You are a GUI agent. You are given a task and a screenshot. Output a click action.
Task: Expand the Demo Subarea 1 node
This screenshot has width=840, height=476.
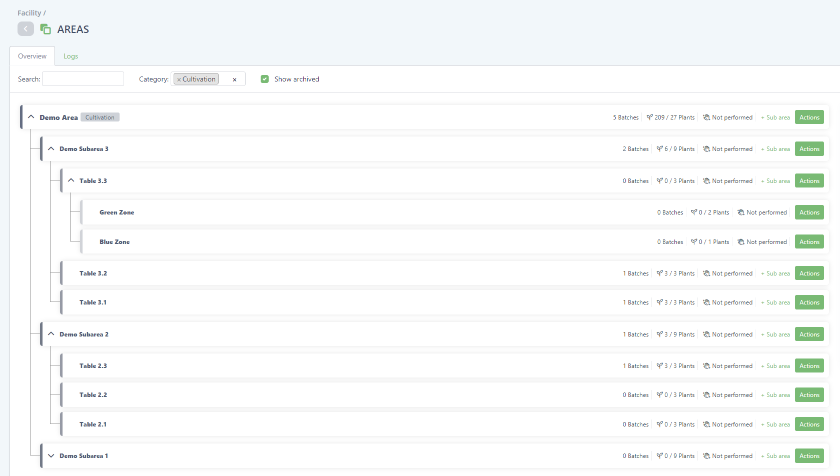click(x=51, y=456)
